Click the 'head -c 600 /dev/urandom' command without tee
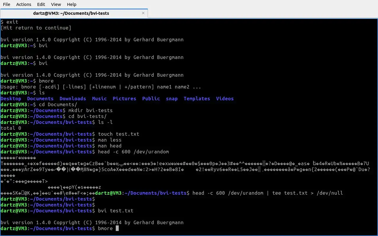 coord(133,152)
